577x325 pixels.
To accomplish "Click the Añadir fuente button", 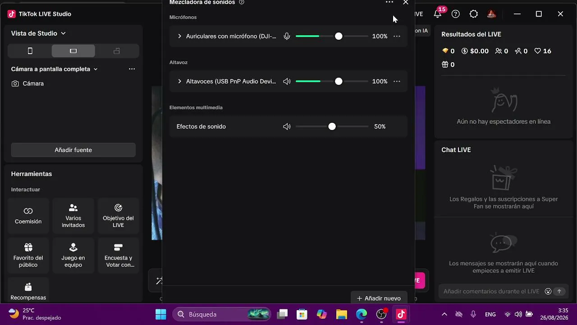I will pyautogui.click(x=73, y=150).
